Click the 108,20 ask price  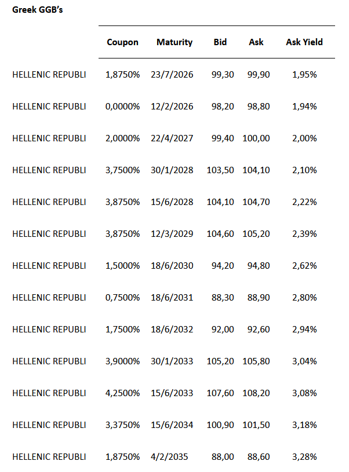(x=256, y=393)
